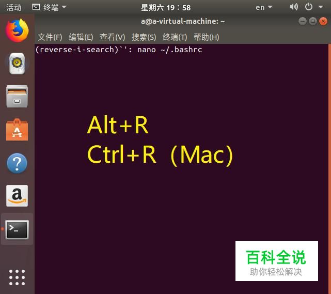The image size is (331, 294).
Task: Open the 查看(V) menu
Action: coord(112,37)
